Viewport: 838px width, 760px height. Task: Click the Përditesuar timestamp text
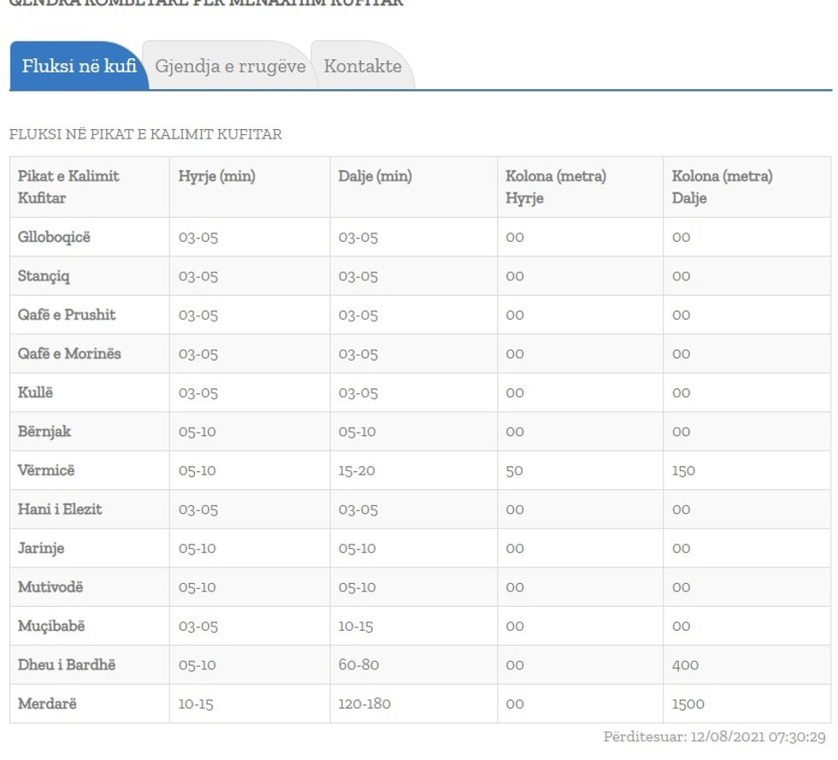[714, 737]
